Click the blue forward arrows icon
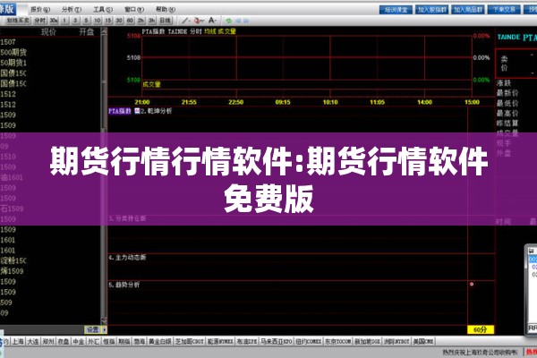537x358 pixels. point(246,21)
